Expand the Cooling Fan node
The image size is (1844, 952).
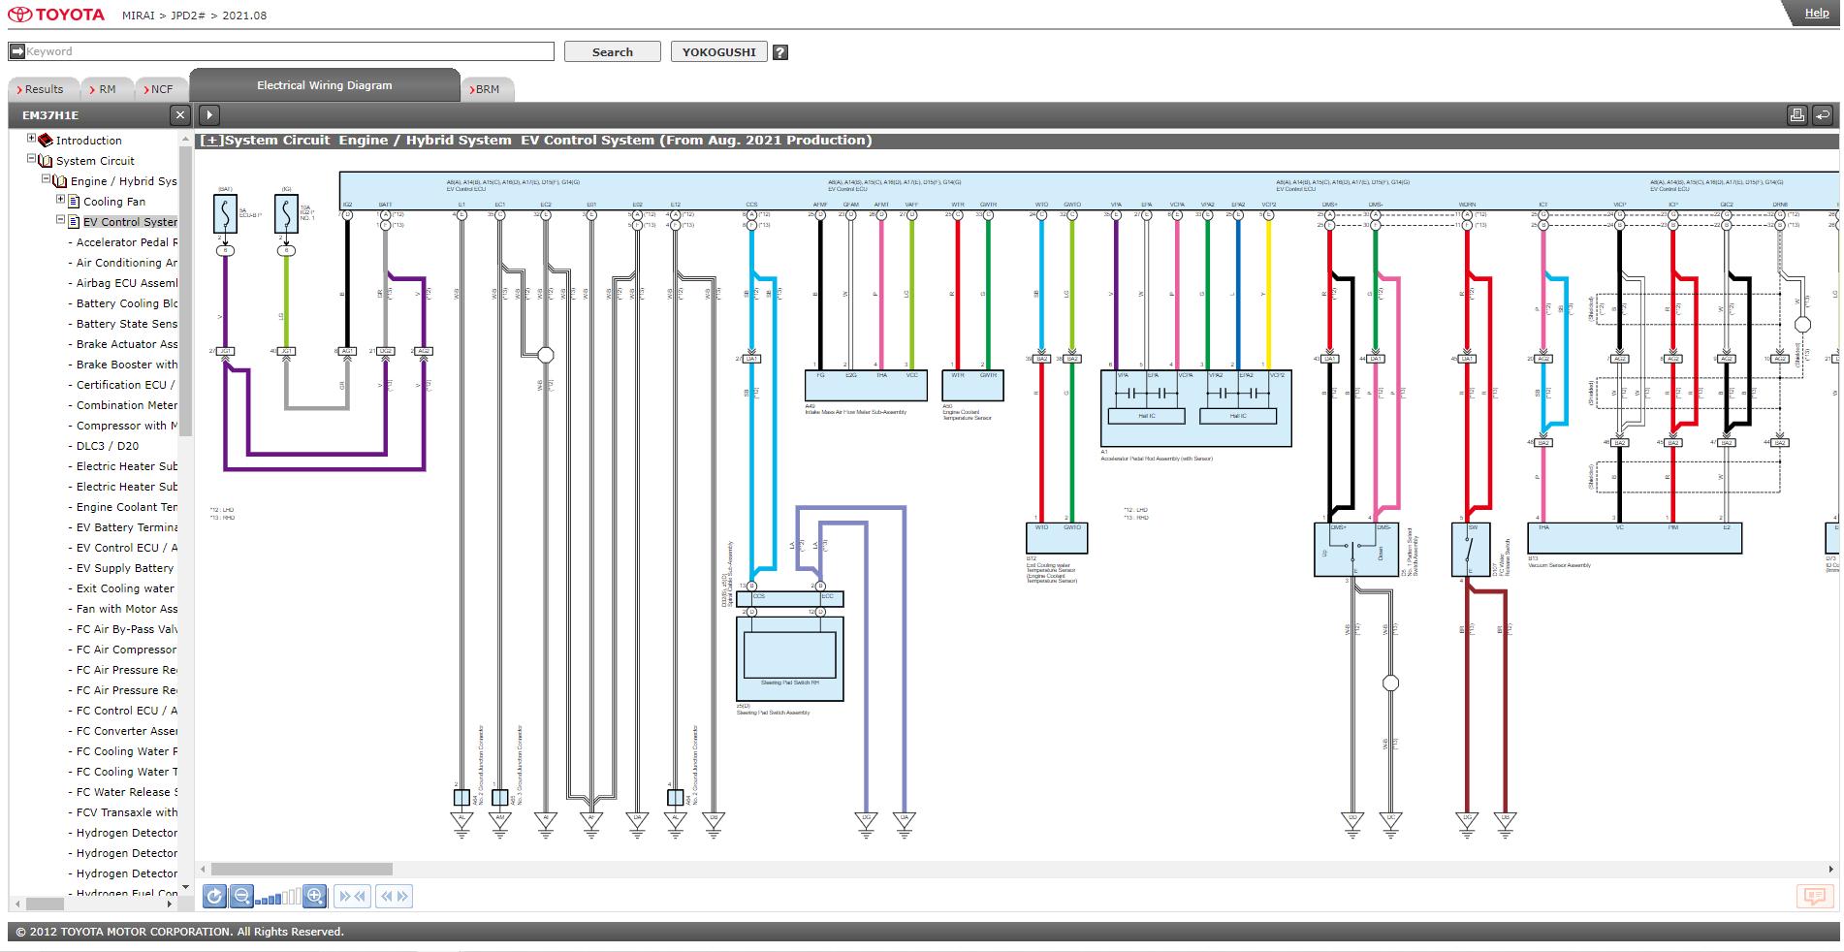click(x=60, y=200)
